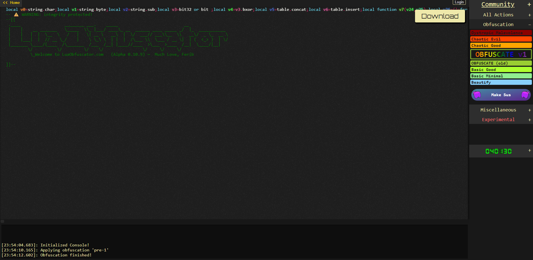This screenshot has width=533, height=260.
Task: Run the OBFUSCATE v1 button
Action: click(x=501, y=54)
